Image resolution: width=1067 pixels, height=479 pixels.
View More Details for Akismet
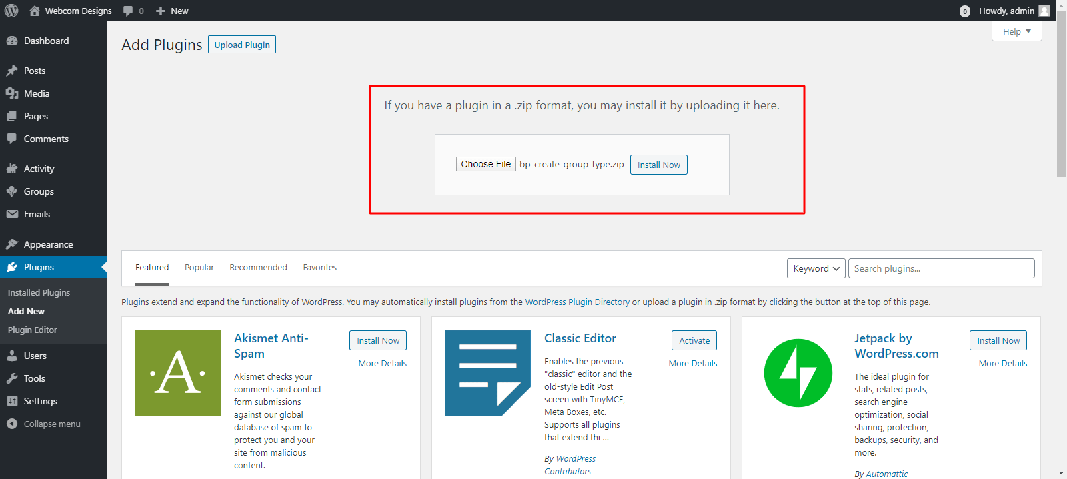coord(383,364)
